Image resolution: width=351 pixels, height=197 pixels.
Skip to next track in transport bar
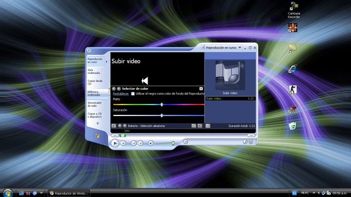pos(140,143)
